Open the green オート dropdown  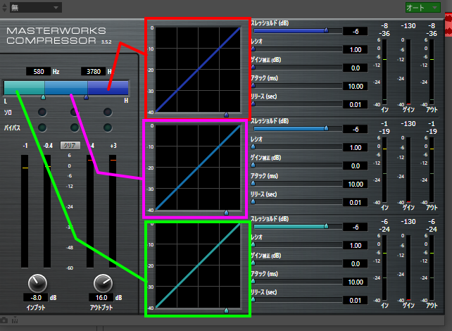423,8
